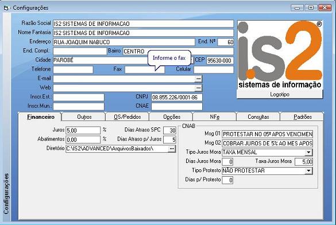336x225 pixels.
Task: Switch to the Opções tab
Action: (x=171, y=117)
